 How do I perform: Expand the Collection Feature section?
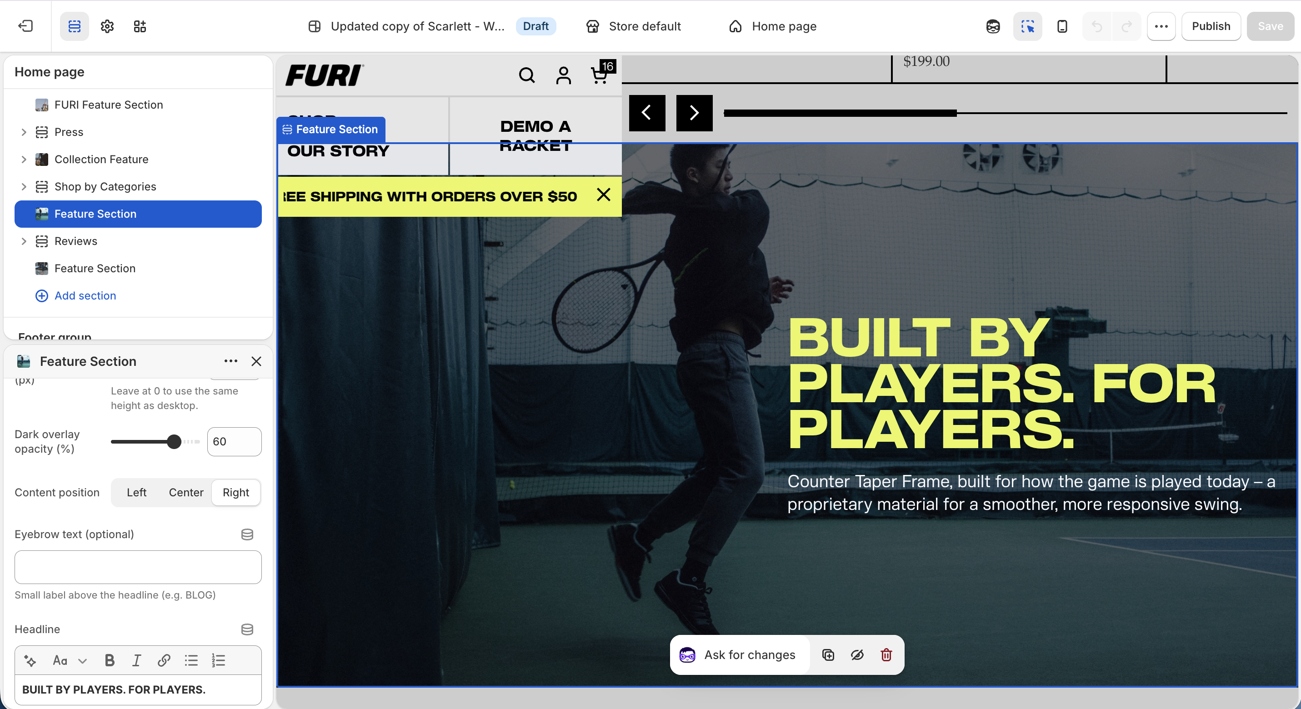24,159
